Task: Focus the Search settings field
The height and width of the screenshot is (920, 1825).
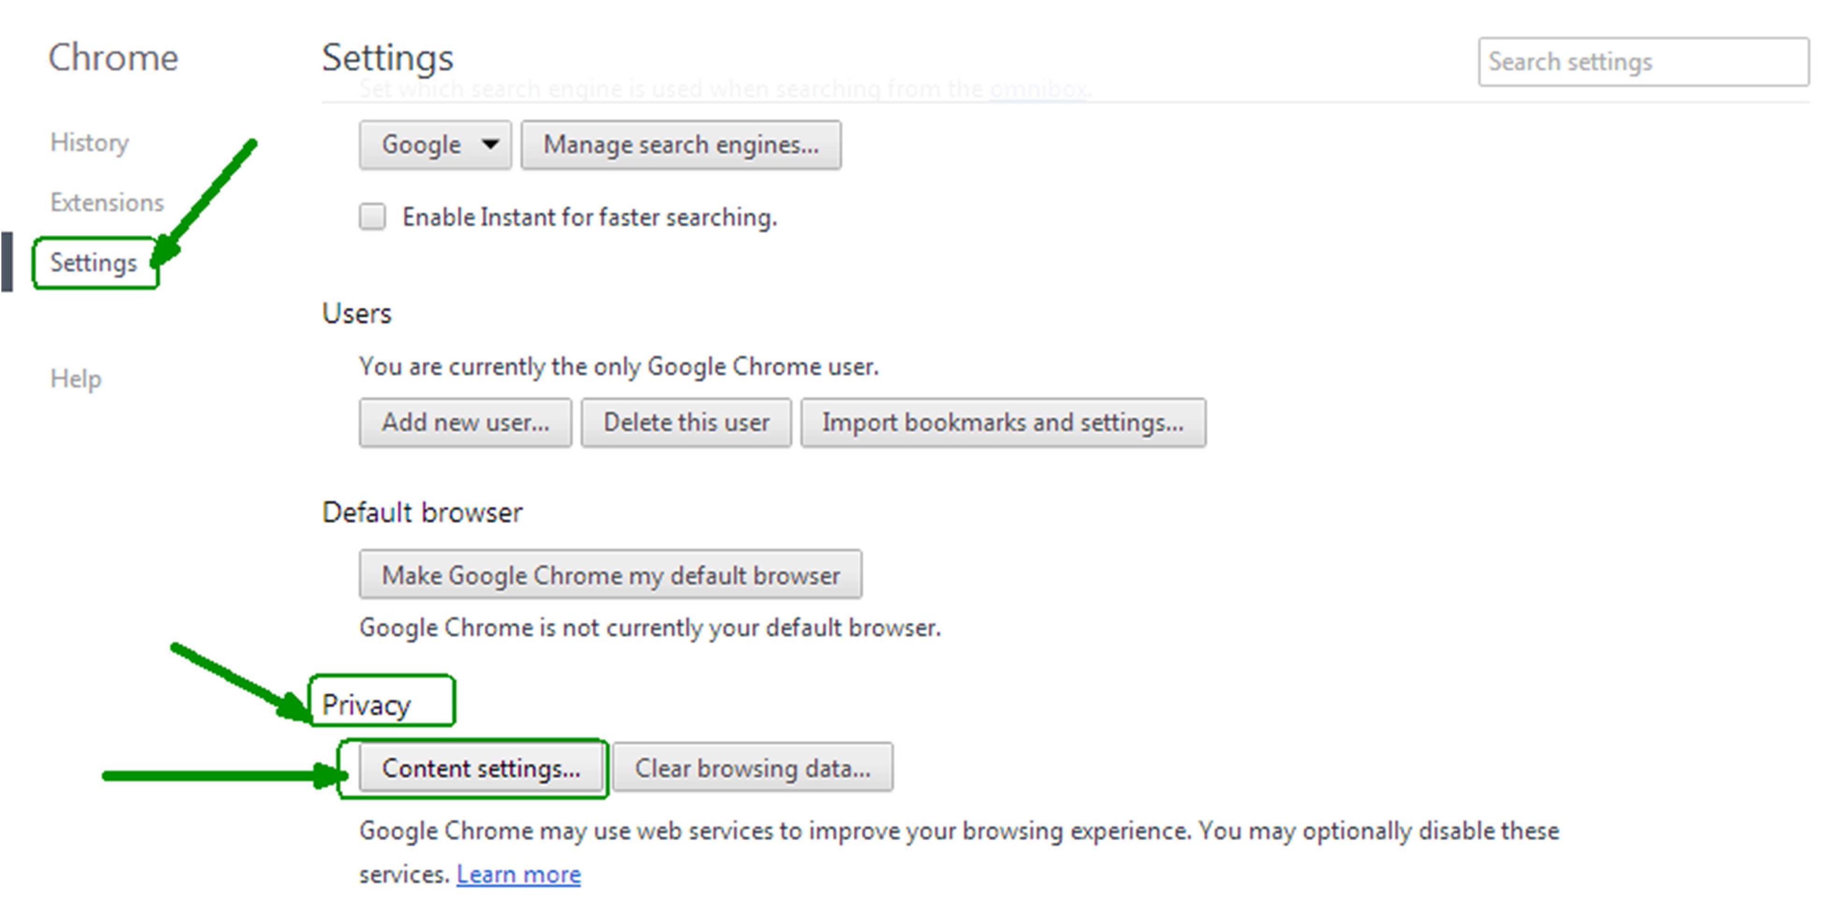Action: click(1643, 62)
